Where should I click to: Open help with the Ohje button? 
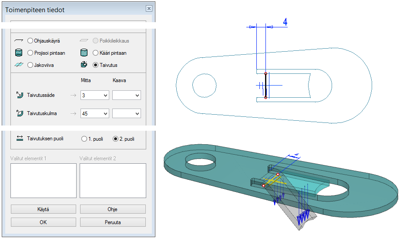113,209
